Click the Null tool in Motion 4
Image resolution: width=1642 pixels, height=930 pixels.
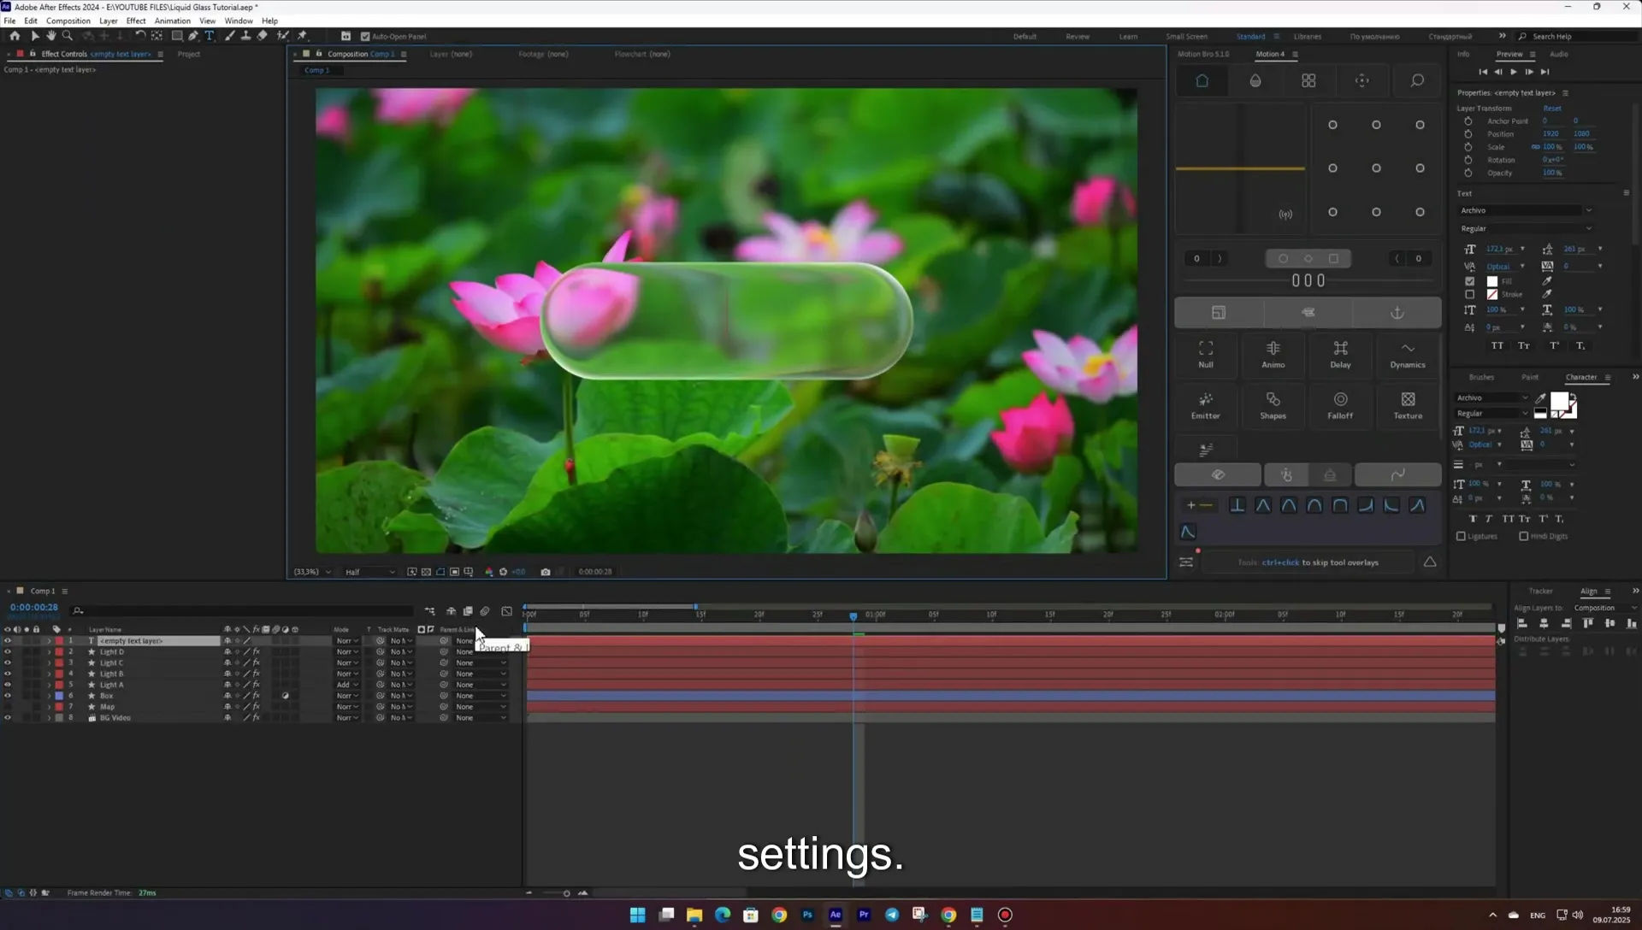1206,354
